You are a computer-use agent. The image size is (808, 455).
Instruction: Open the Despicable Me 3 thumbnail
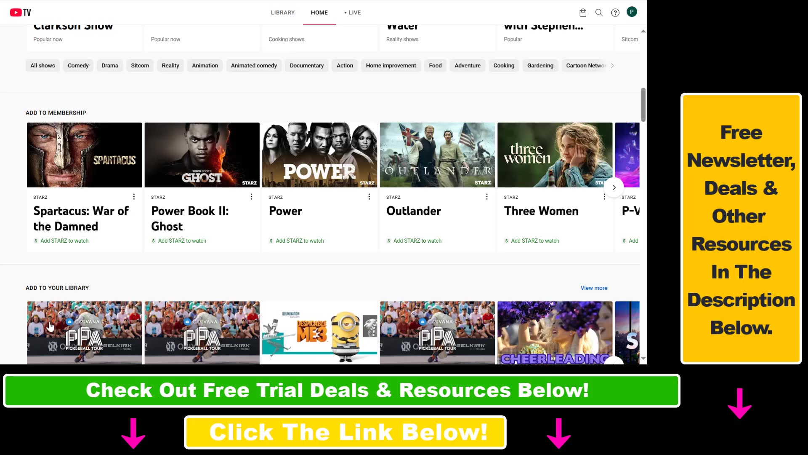coord(319,333)
